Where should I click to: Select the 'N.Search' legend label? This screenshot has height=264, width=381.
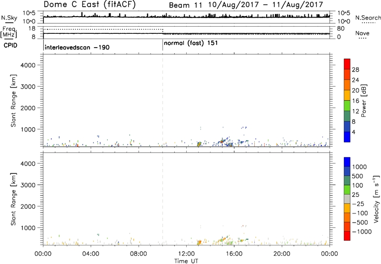(x=368, y=18)
